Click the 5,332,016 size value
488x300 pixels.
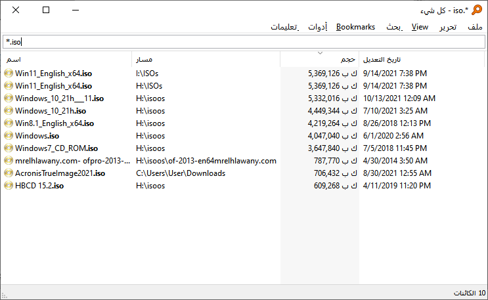[332, 98]
